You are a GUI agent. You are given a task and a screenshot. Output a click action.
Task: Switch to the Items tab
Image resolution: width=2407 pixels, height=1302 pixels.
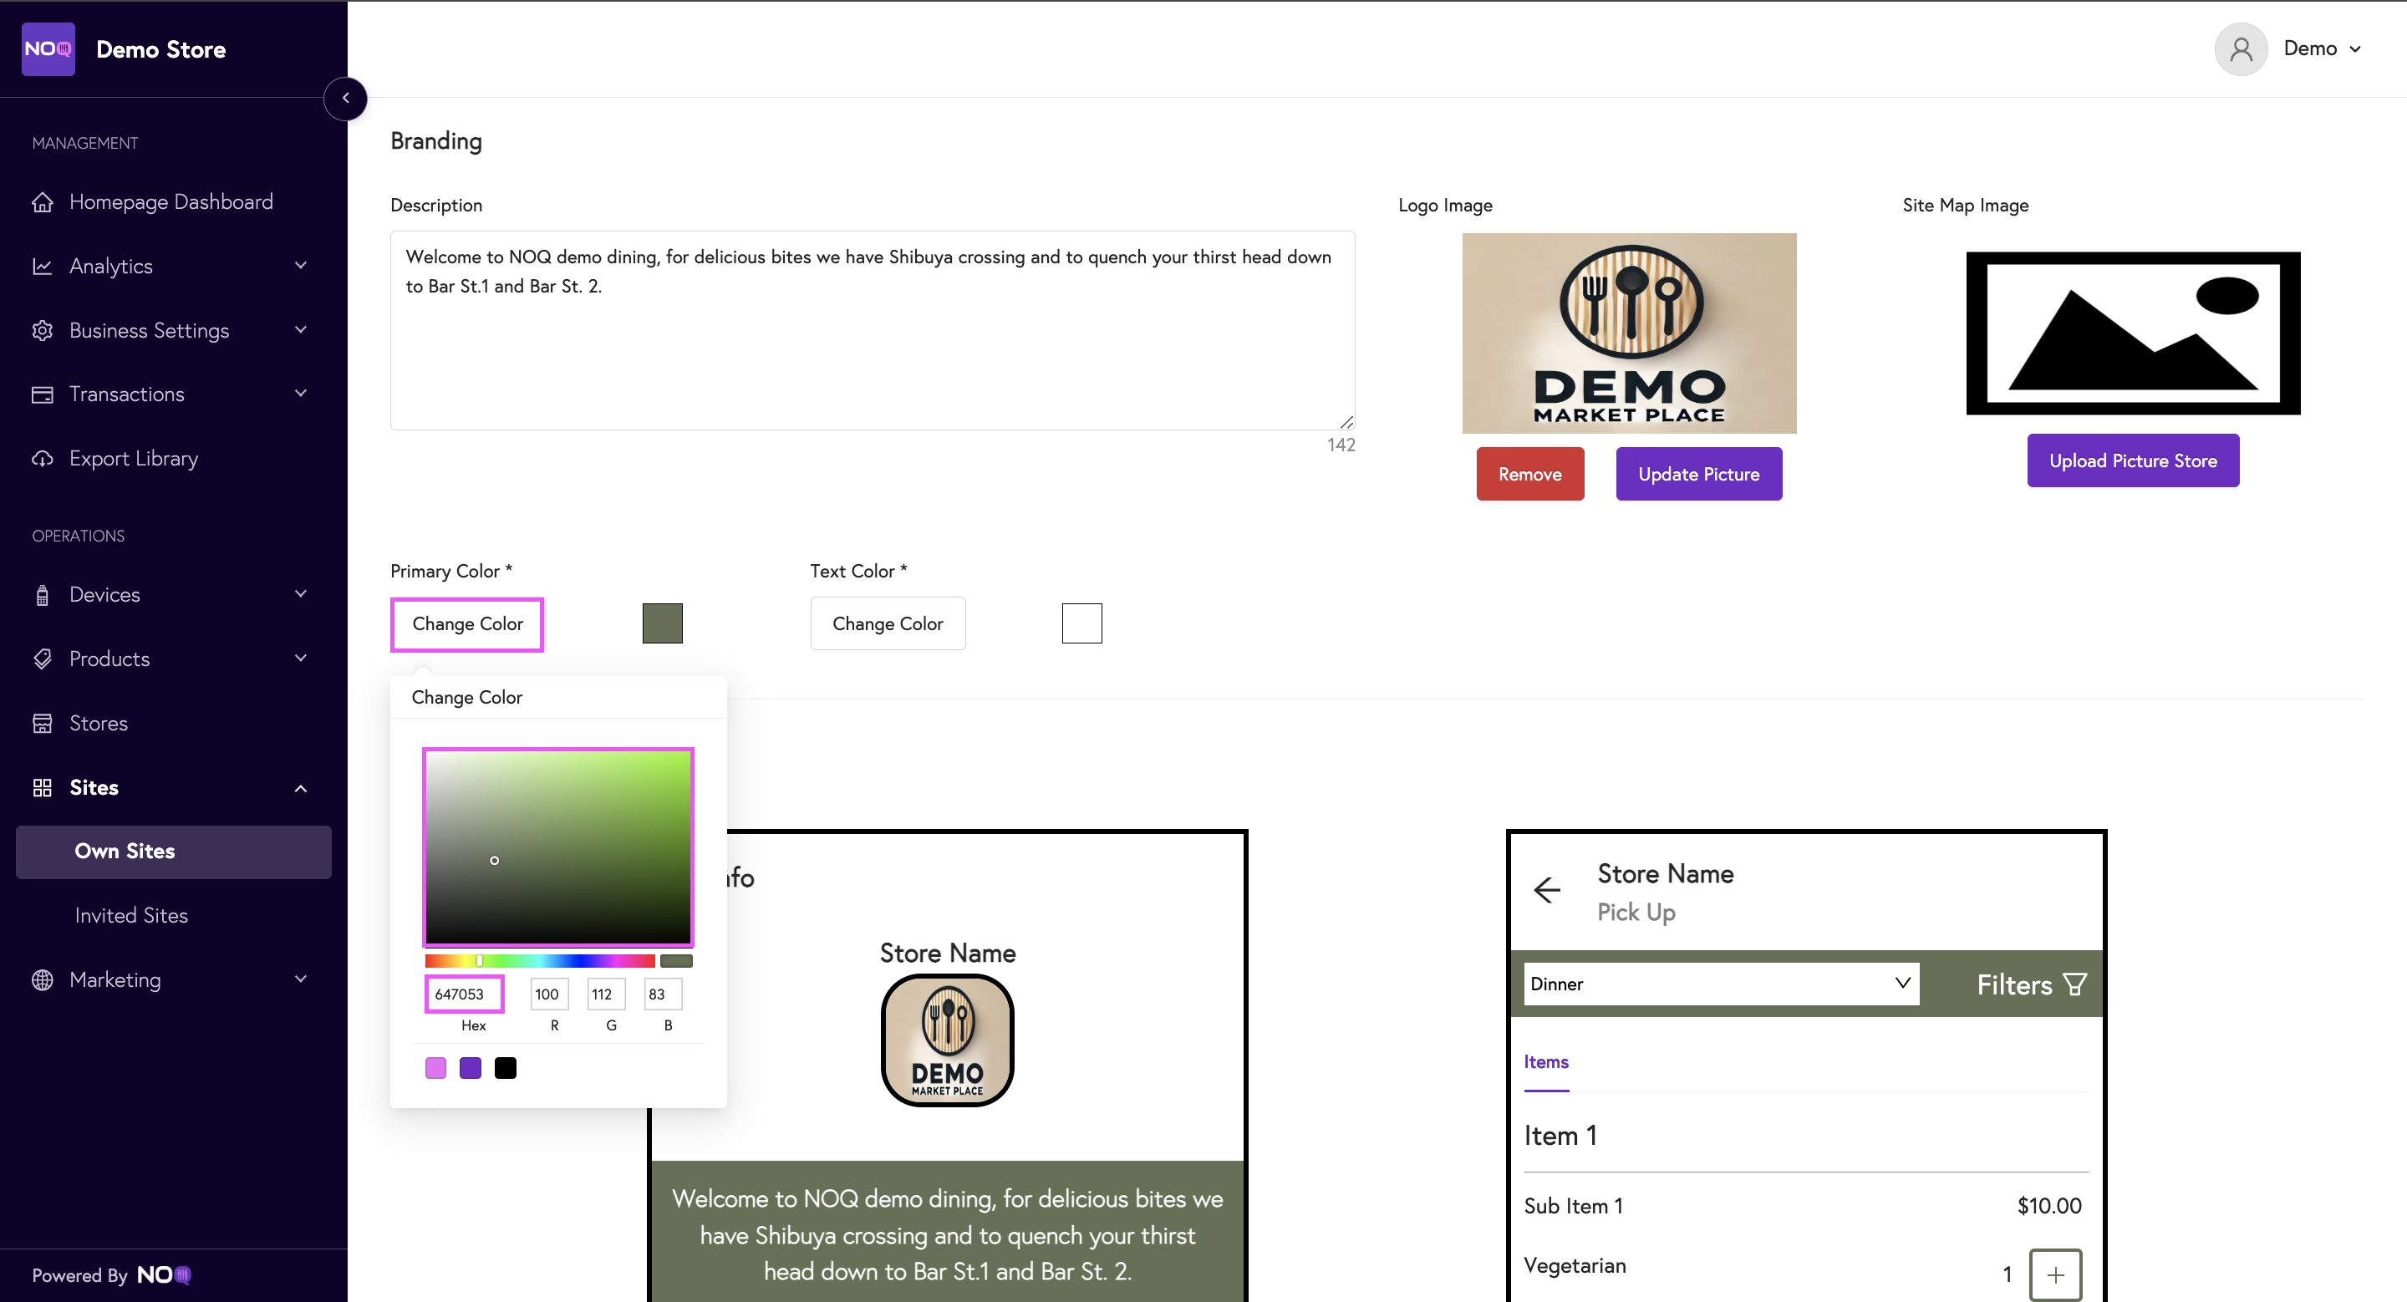1545,1062
